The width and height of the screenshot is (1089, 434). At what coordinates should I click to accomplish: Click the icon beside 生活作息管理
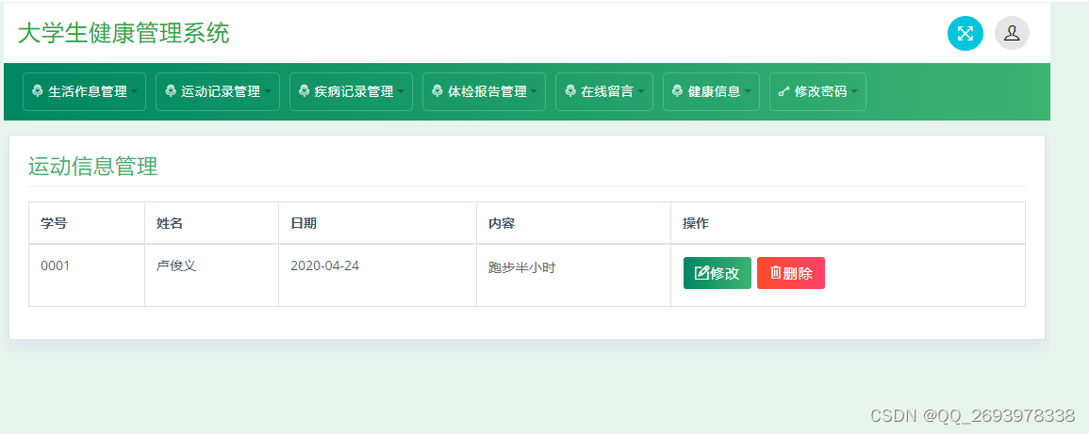[38, 90]
